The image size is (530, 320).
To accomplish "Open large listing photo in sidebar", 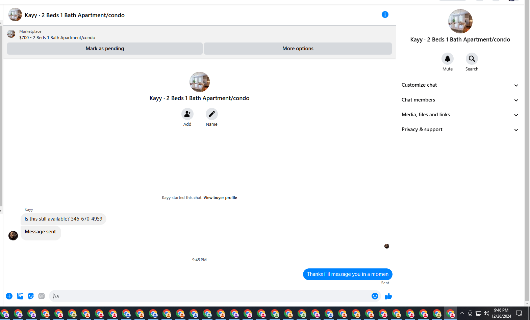I will (460, 21).
